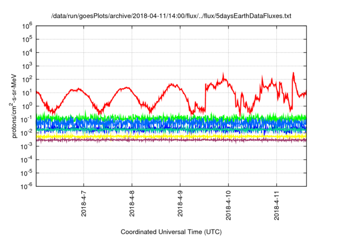Viewport: 338px width, 237px height.
Task: Click the 10^5 y-axis tick label
Action: (x=27, y=39)
